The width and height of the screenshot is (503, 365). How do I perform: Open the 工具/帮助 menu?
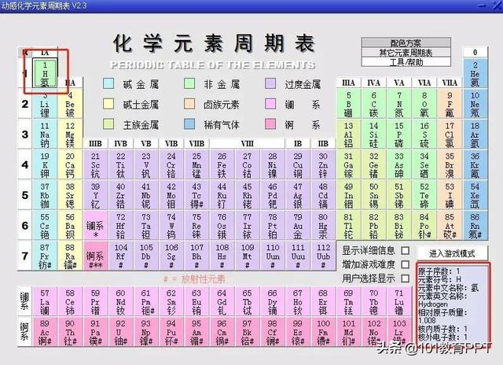[405, 61]
